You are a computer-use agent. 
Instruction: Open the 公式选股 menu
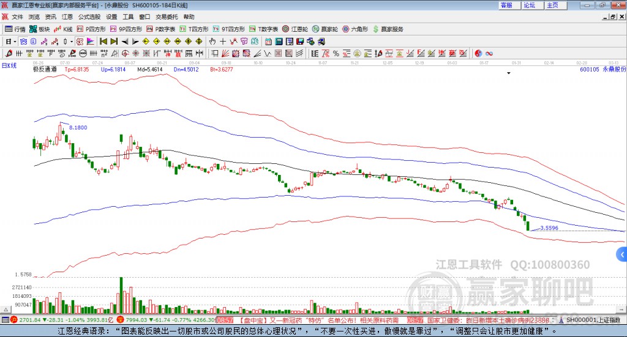(x=89, y=17)
